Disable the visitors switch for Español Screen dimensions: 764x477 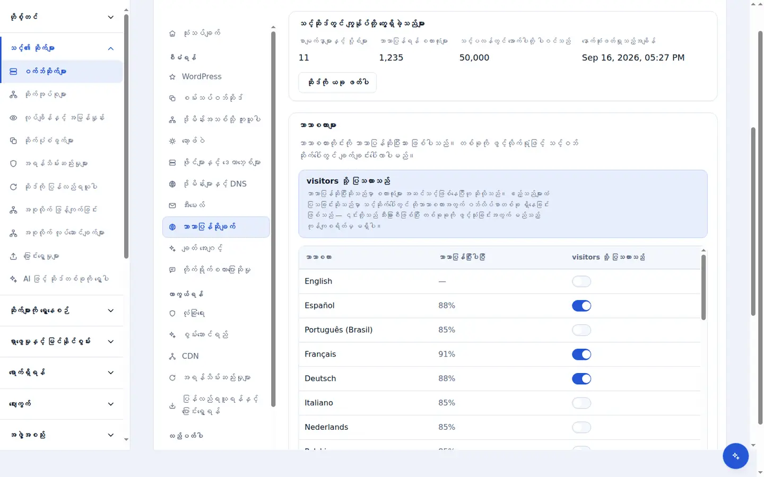click(x=581, y=306)
